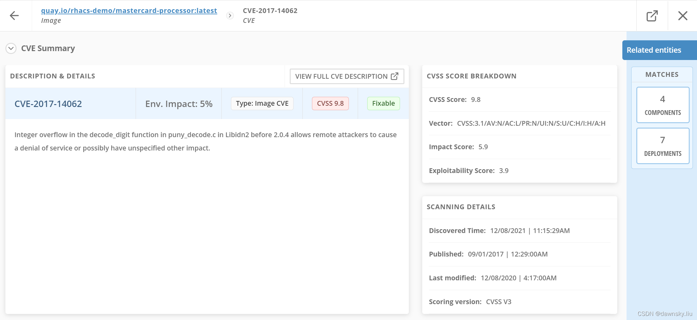Close the CVE side panel
The height and width of the screenshot is (320, 697).
tap(683, 16)
